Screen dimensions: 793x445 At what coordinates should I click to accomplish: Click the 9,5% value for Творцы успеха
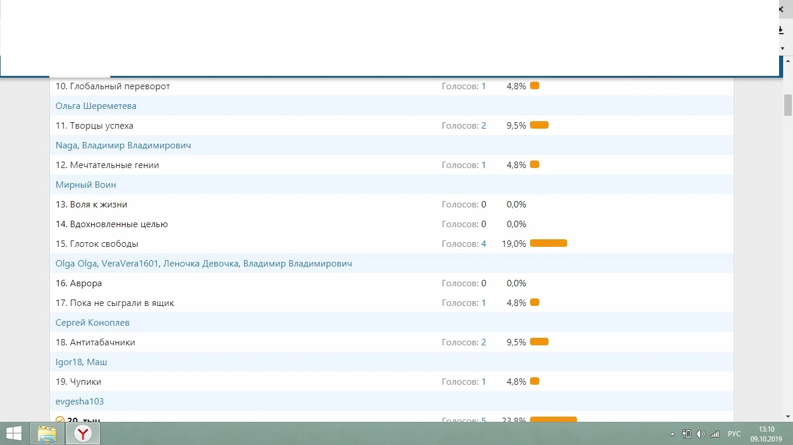coord(517,126)
